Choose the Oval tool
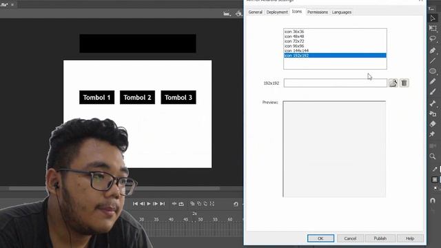Screen dimensions: 441x248 pos(433,71)
